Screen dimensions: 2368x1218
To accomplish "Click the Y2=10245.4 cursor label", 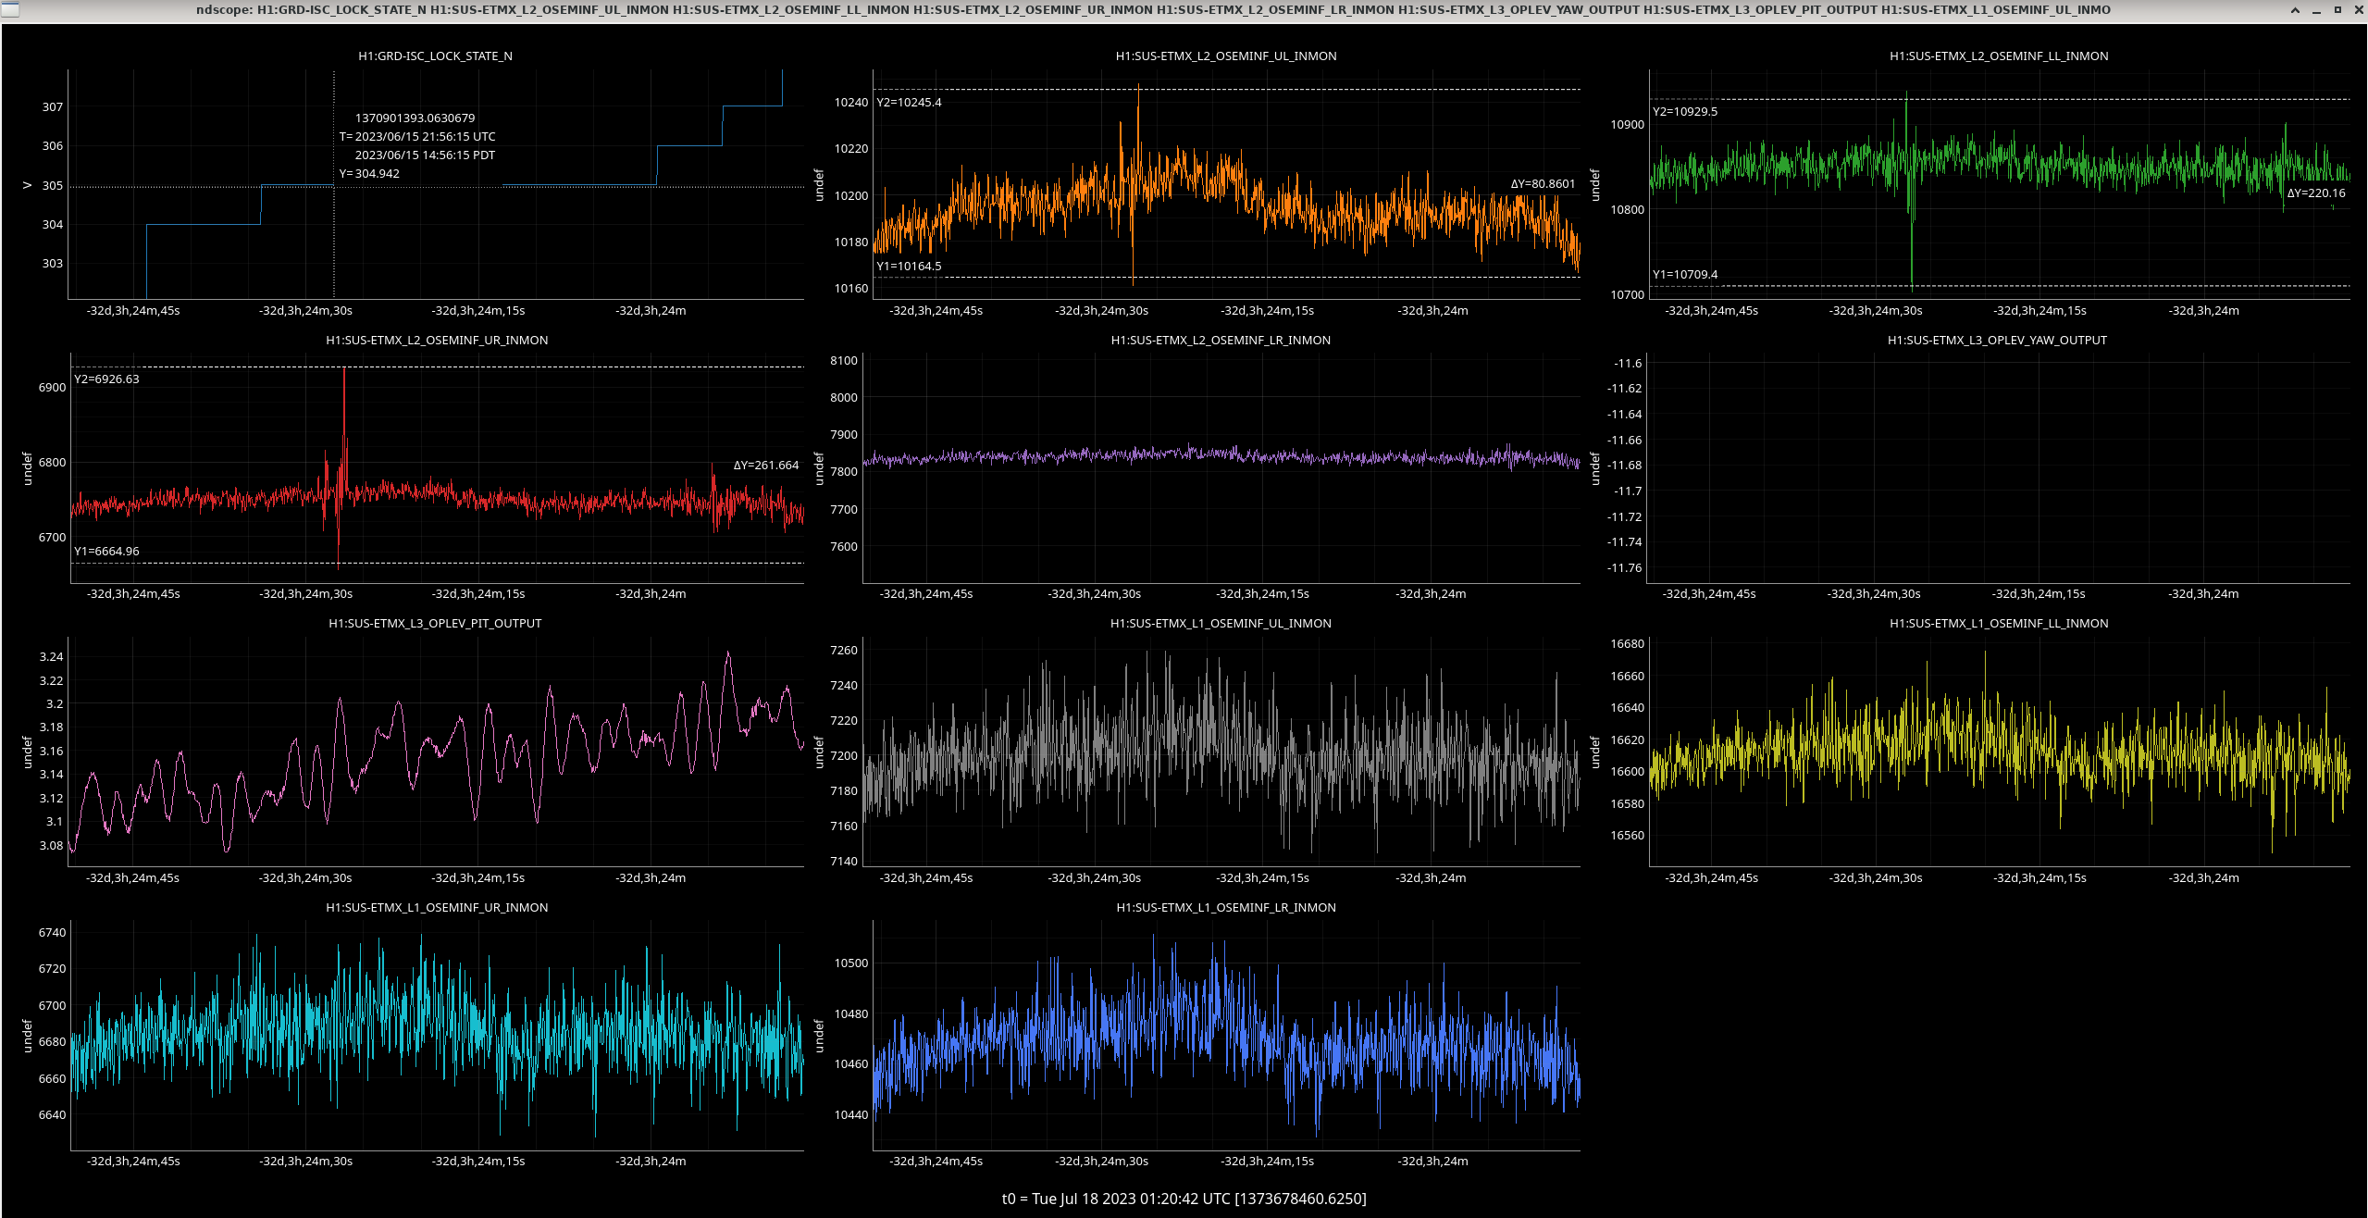I will click(x=909, y=103).
